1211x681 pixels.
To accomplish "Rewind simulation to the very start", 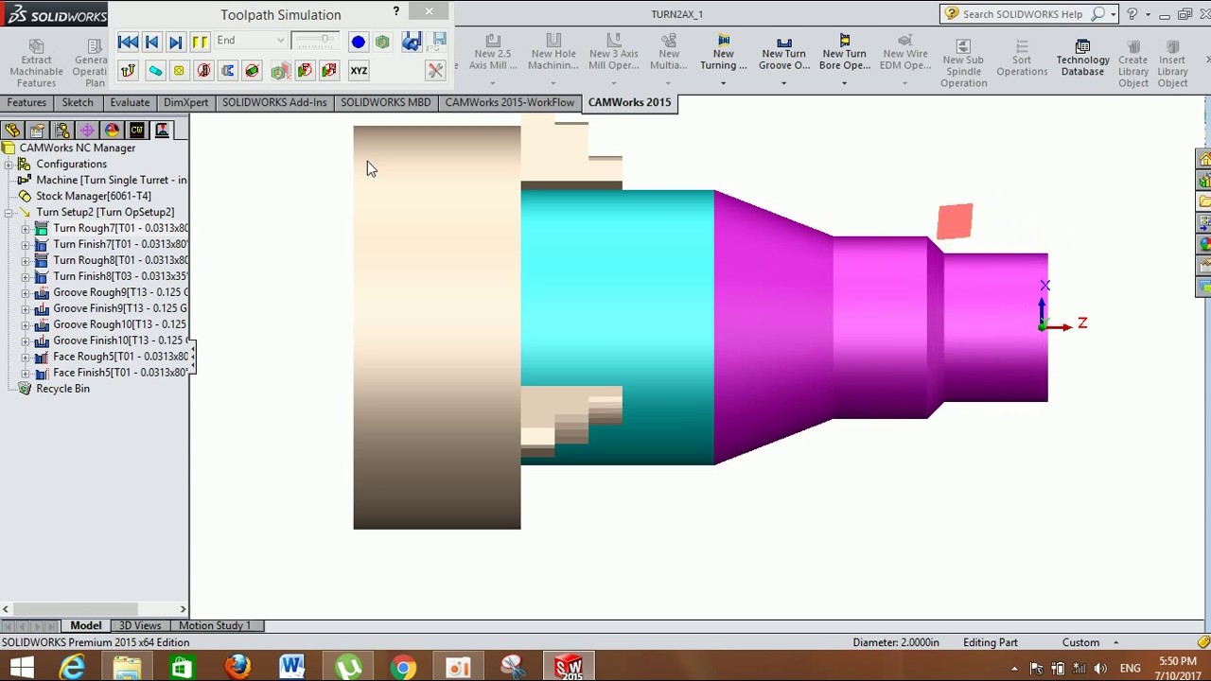I will pos(128,42).
